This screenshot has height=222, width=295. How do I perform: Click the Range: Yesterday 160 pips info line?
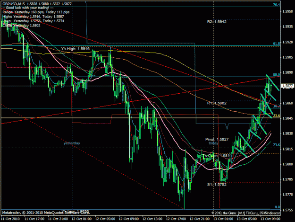36,12
